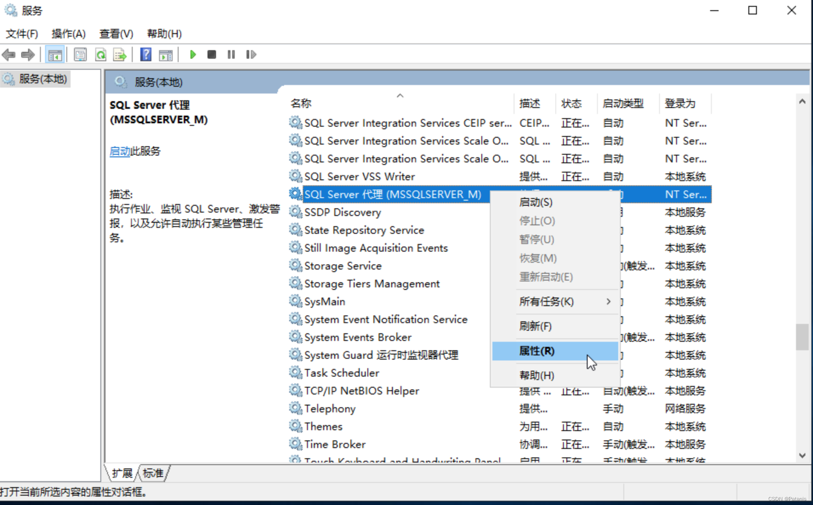Click the Stop service square icon
Image resolution: width=813 pixels, height=505 pixels.
point(211,54)
